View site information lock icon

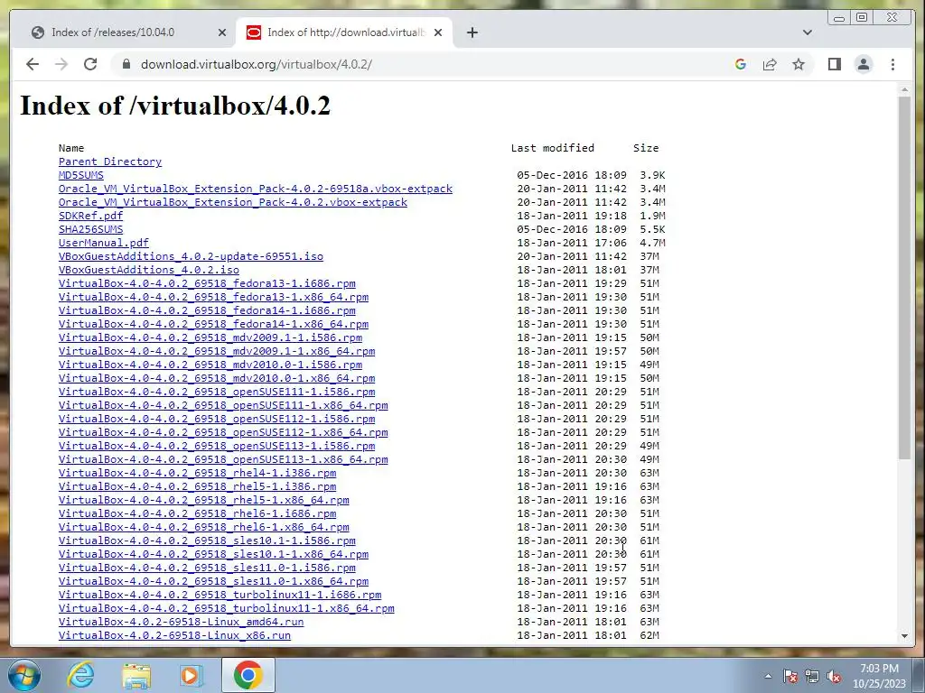pyautogui.click(x=126, y=64)
